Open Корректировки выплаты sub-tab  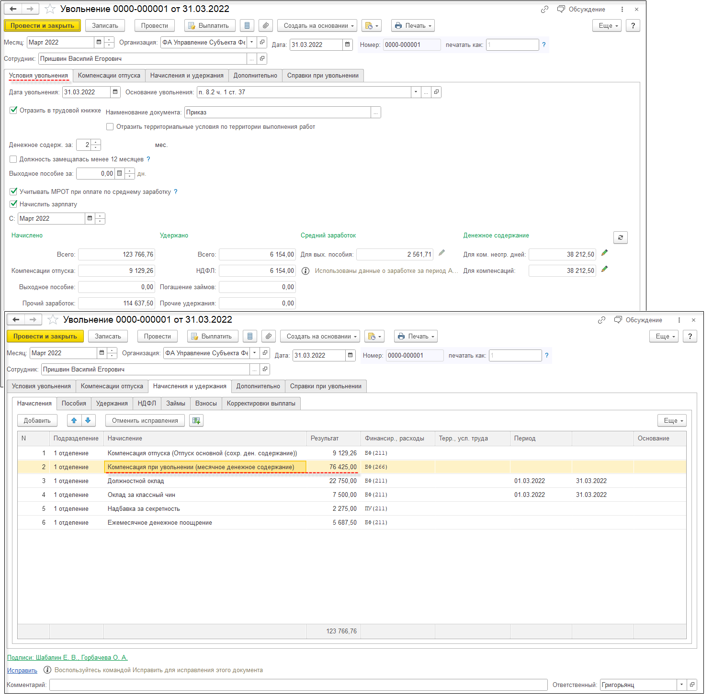coord(261,403)
